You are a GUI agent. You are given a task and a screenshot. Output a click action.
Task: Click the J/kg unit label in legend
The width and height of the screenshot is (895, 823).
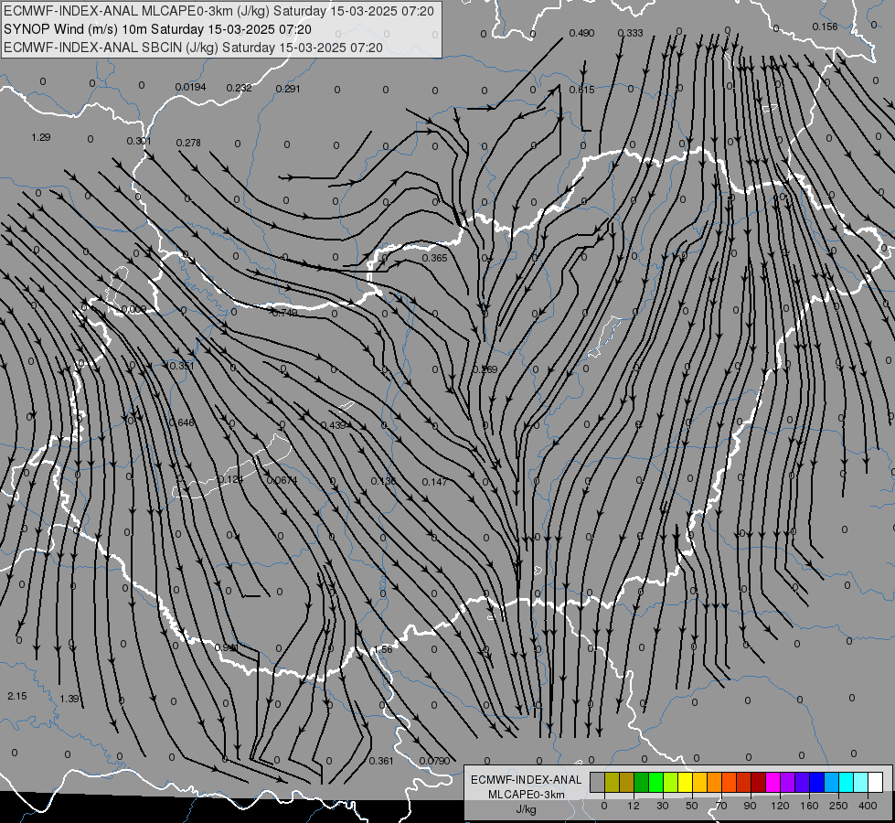point(526,809)
